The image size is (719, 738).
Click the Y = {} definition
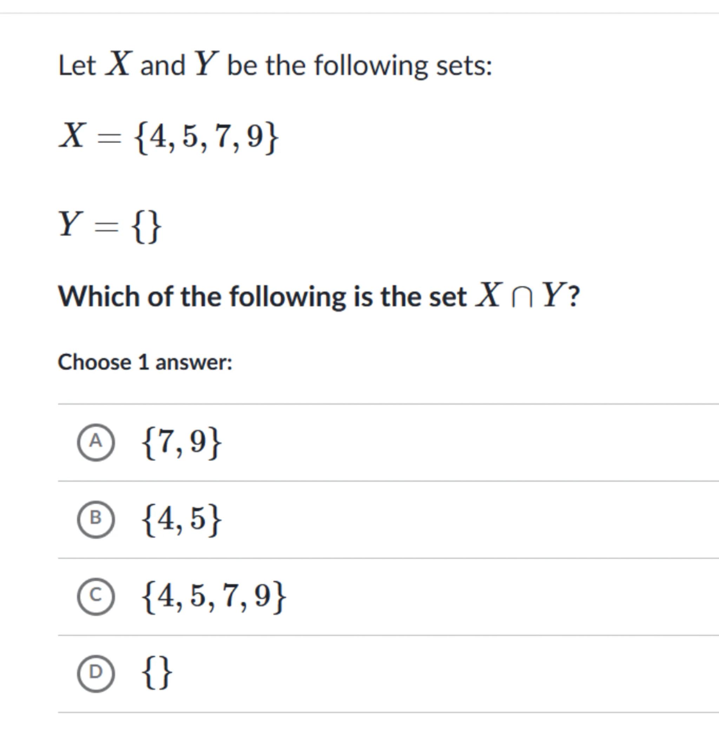pyautogui.click(x=110, y=226)
